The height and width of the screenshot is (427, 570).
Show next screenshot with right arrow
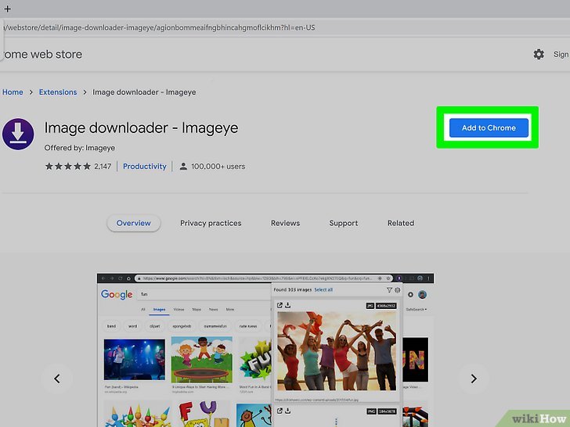473,379
